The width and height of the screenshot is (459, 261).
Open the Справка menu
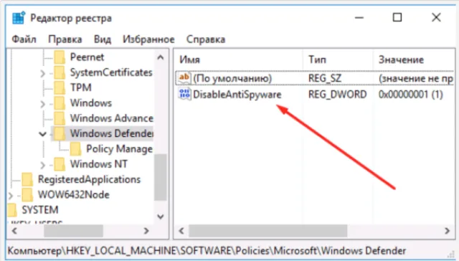206,39
